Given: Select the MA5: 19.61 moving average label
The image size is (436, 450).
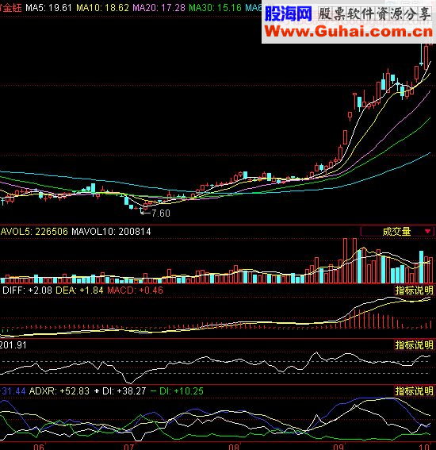Looking at the screenshot, I should point(48,7).
